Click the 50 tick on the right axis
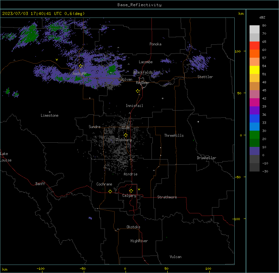The height and width of the screenshot is (273, 279). pos(239,93)
